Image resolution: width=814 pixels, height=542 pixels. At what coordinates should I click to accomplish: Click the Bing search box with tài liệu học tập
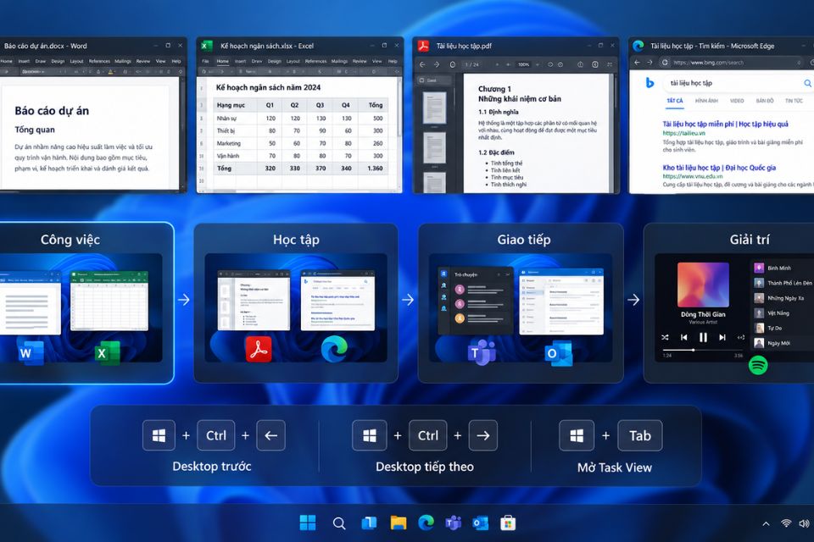click(x=737, y=83)
